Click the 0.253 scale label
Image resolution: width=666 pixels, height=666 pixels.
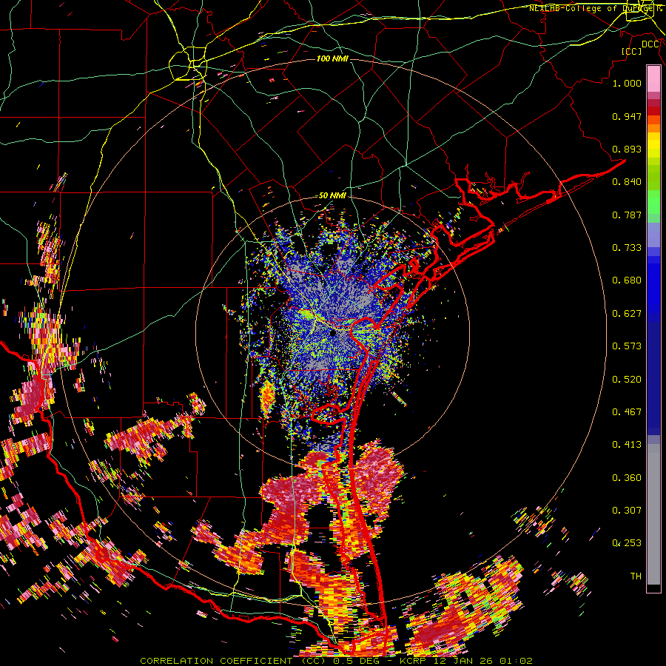[x=627, y=543]
